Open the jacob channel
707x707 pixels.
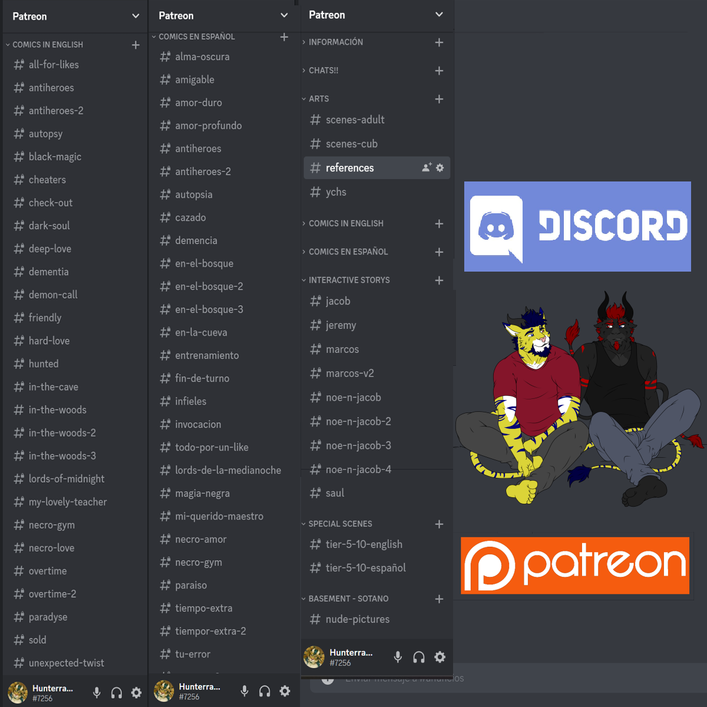pyautogui.click(x=377, y=301)
